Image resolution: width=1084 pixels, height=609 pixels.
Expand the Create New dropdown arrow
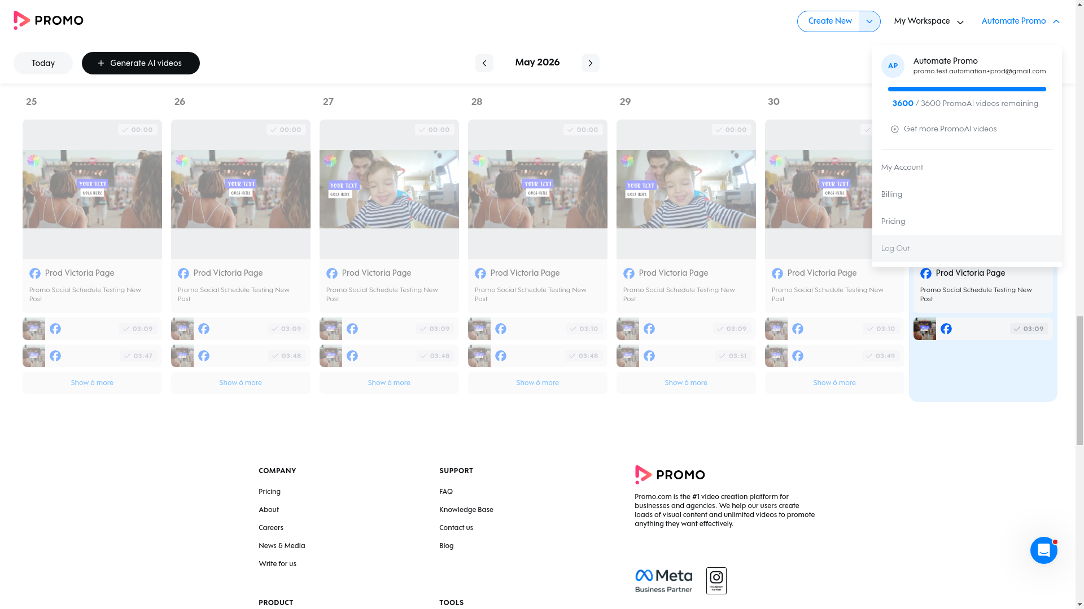pyautogui.click(x=869, y=21)
